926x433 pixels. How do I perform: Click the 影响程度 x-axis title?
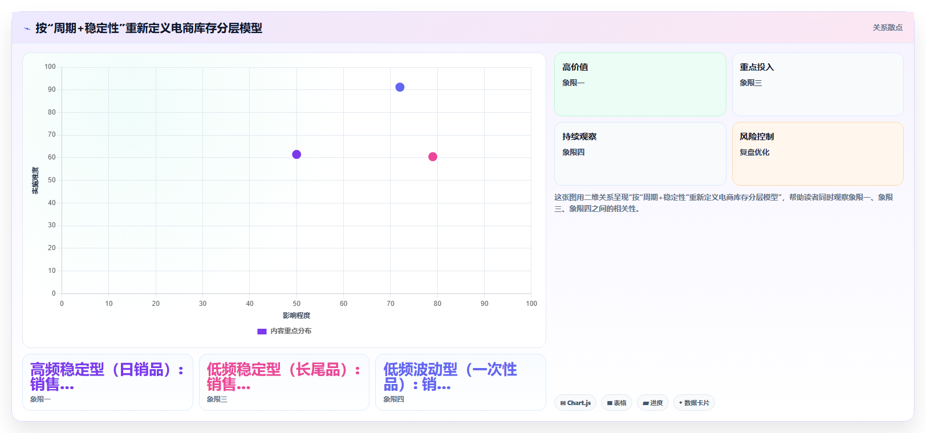point(297,316)
